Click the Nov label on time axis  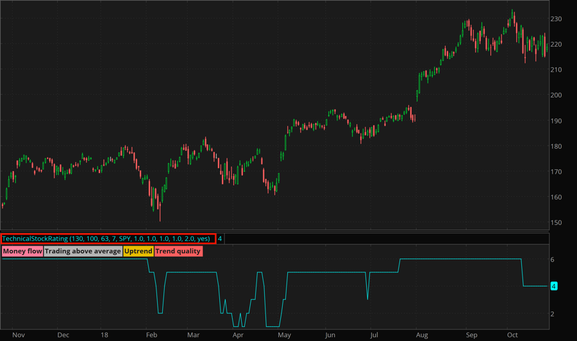pyautogui.click(x=19, y=335)
